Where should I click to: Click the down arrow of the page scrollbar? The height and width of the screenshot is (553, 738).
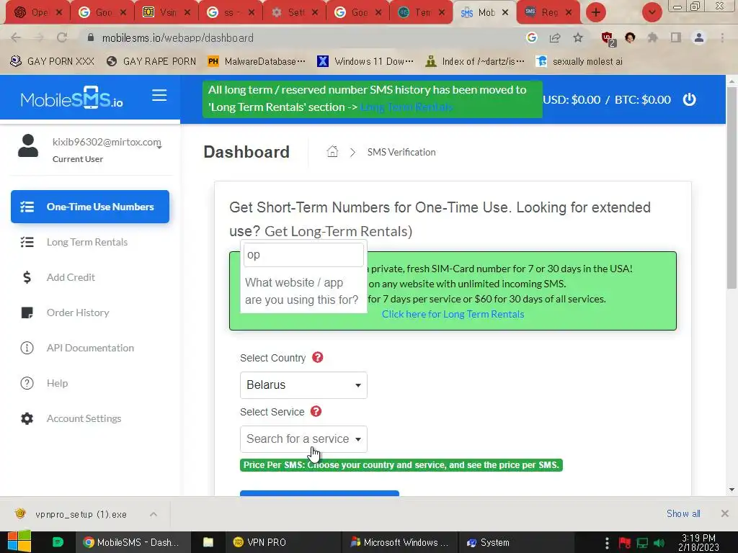[732, 490]
